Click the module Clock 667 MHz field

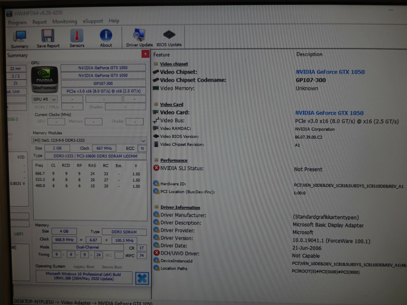coord(104,148)
